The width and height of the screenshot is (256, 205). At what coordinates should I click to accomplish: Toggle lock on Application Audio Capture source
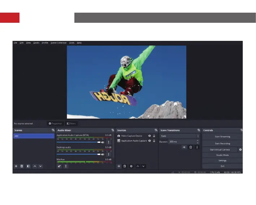coord(154,141)
